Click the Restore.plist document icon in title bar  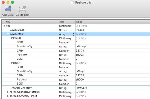[x=72, y=2]
